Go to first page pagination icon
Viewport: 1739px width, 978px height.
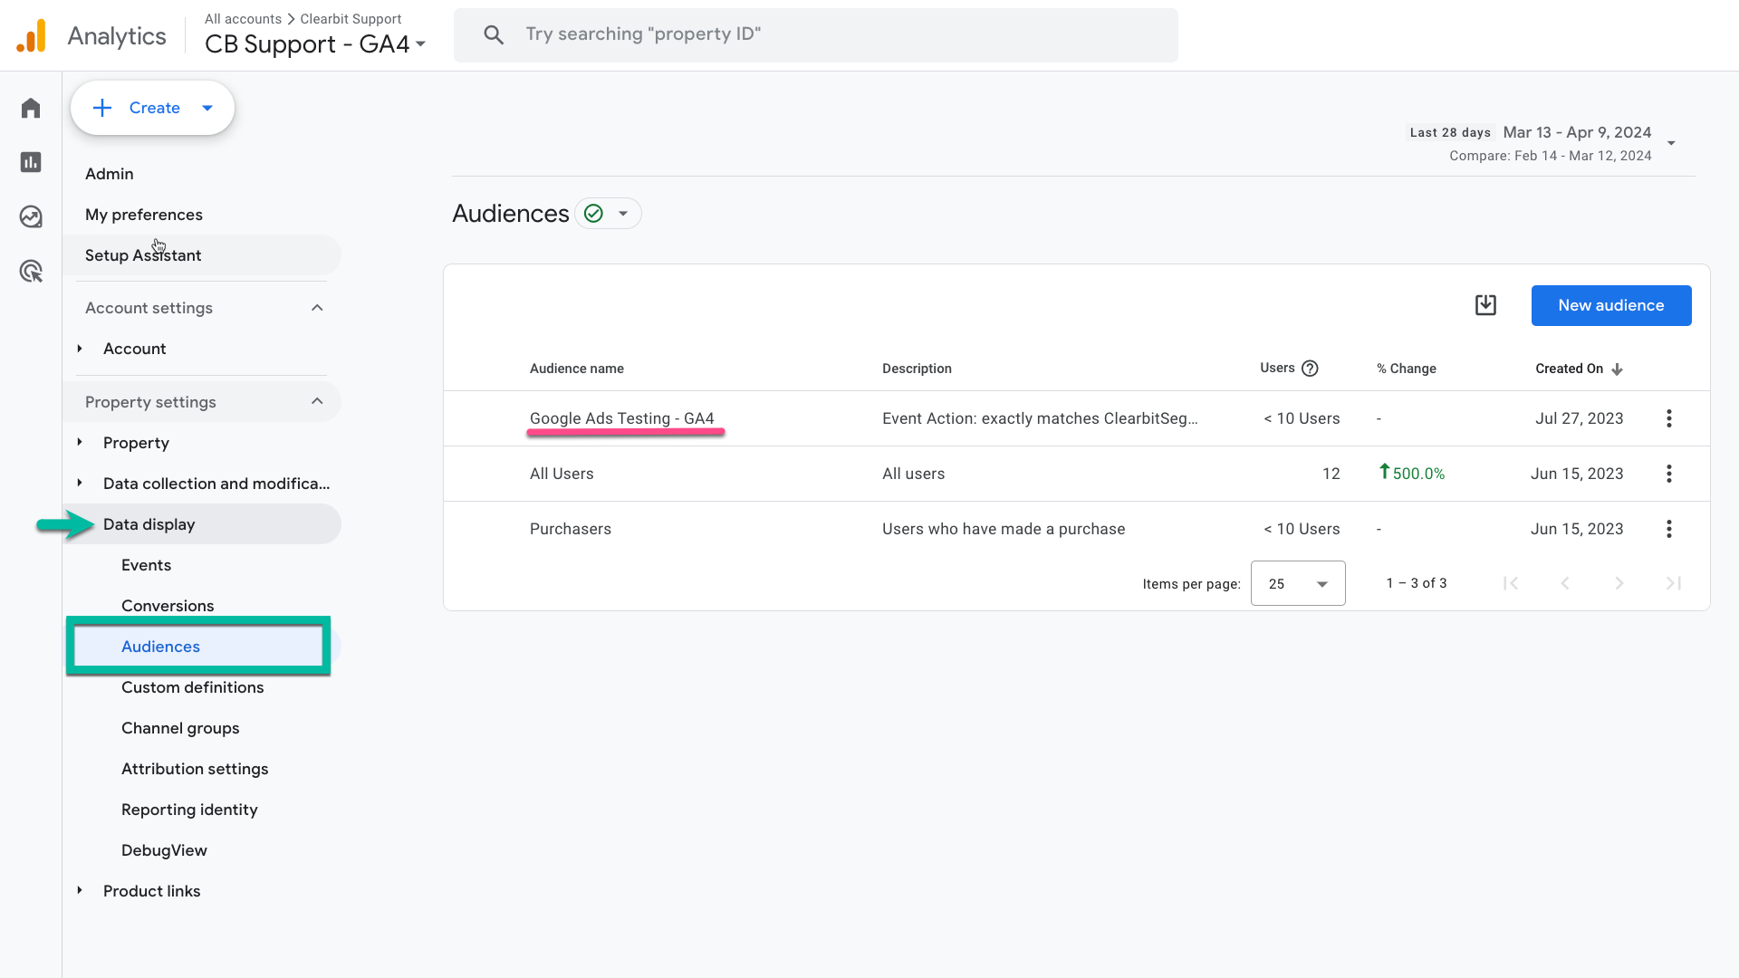(1511, 583)
